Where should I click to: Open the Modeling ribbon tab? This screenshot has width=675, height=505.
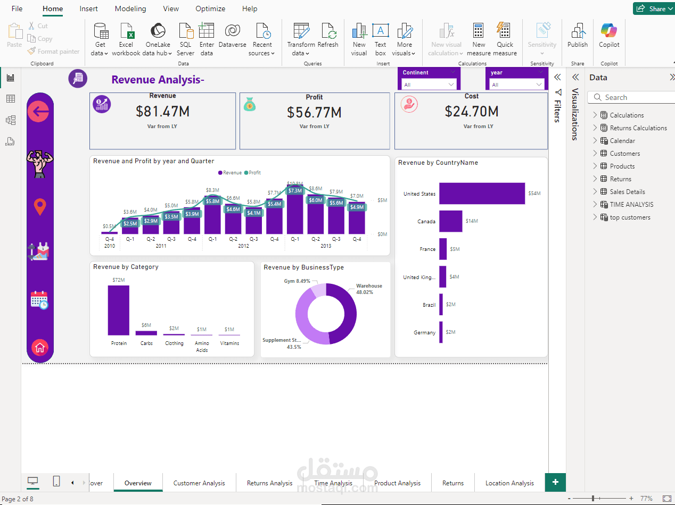pos(130,9)
